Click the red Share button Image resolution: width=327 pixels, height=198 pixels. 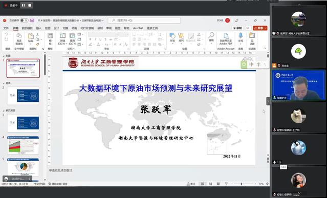point(260,28)
